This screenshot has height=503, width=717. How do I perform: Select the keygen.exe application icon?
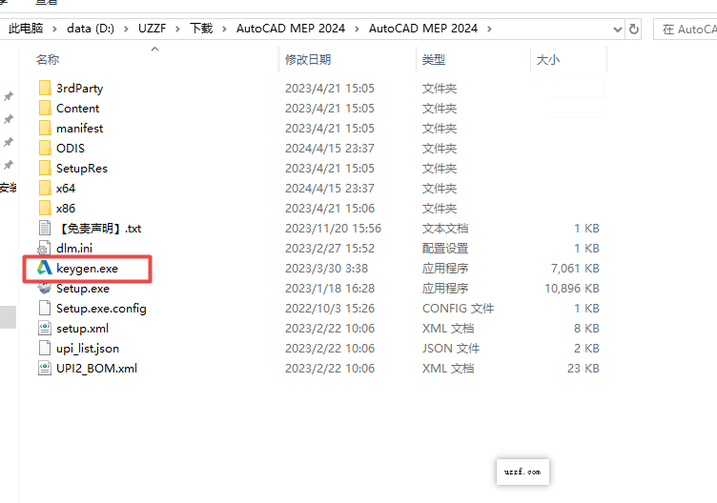click(x=45, y=269)
